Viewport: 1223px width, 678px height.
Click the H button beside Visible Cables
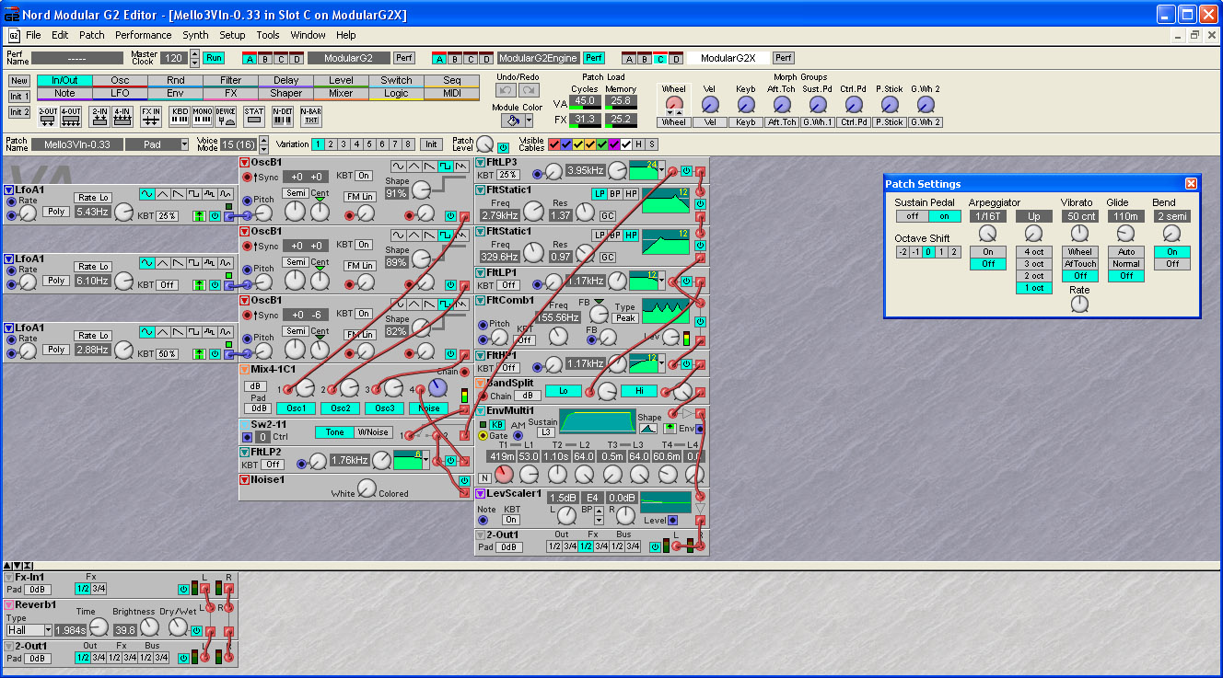click(638, 144)
